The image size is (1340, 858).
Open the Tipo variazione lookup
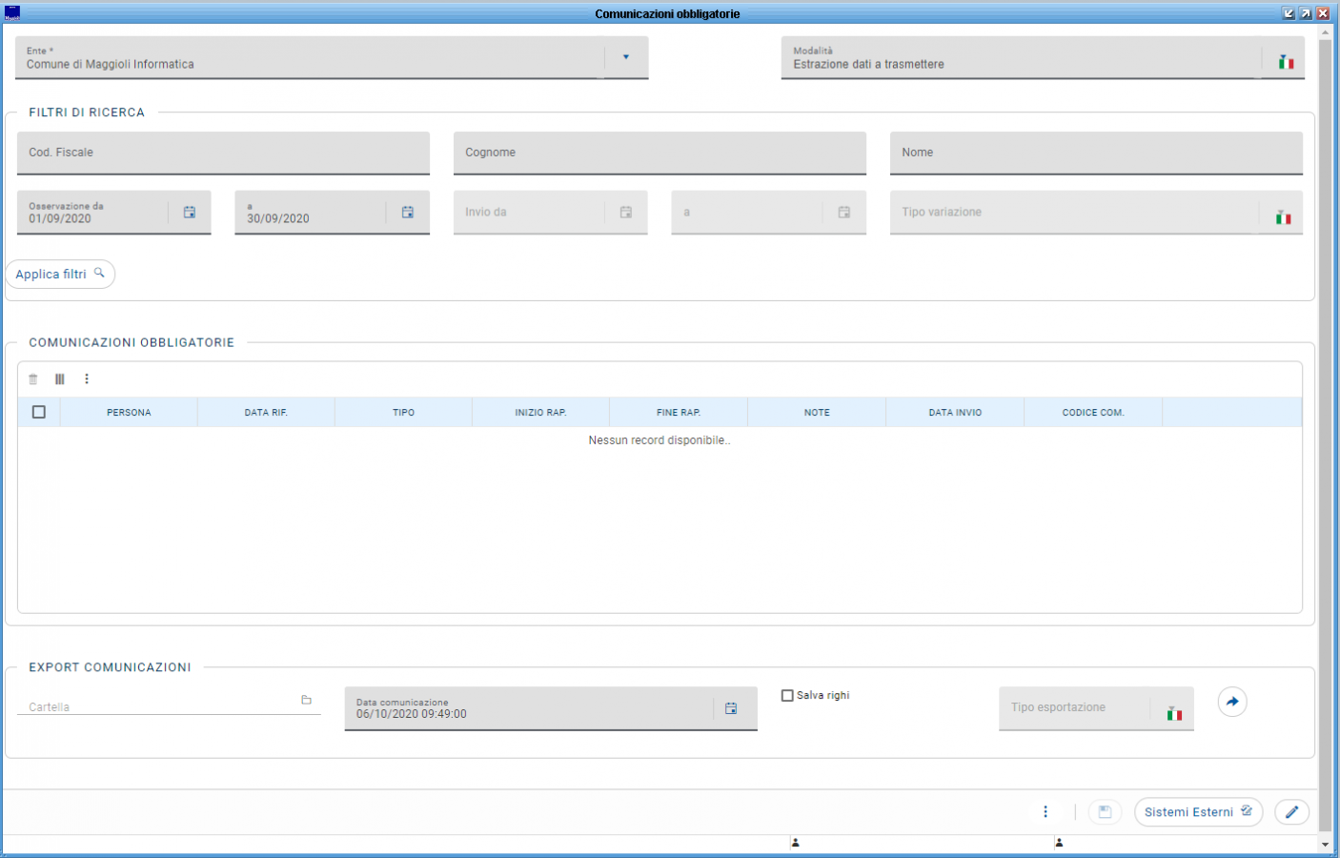click(1283, 218)
